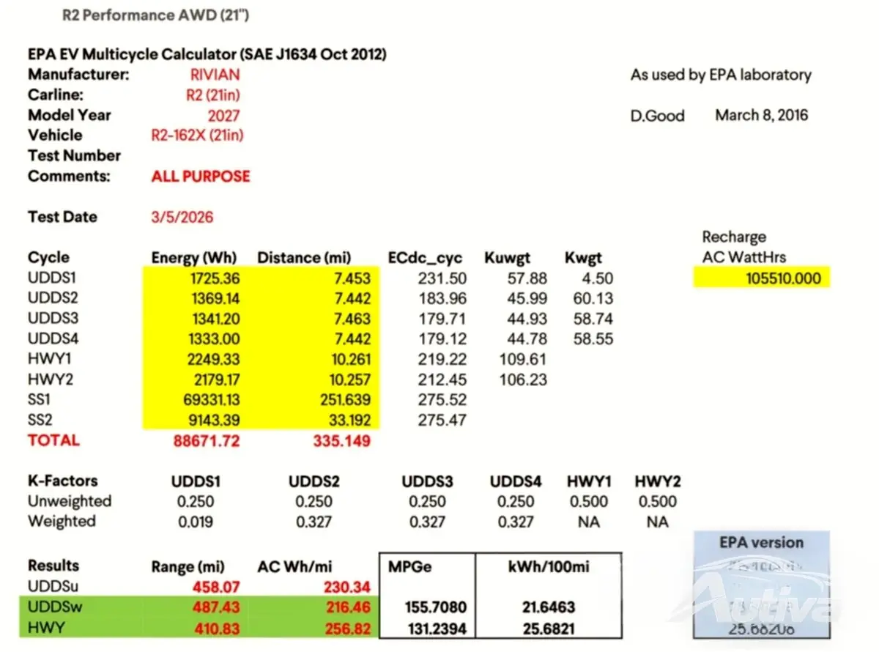Click the Recharge AC WattHrs value 105510.000
Image resolution: width=879 pixels, height=652 pixels.
pos(784,278)
